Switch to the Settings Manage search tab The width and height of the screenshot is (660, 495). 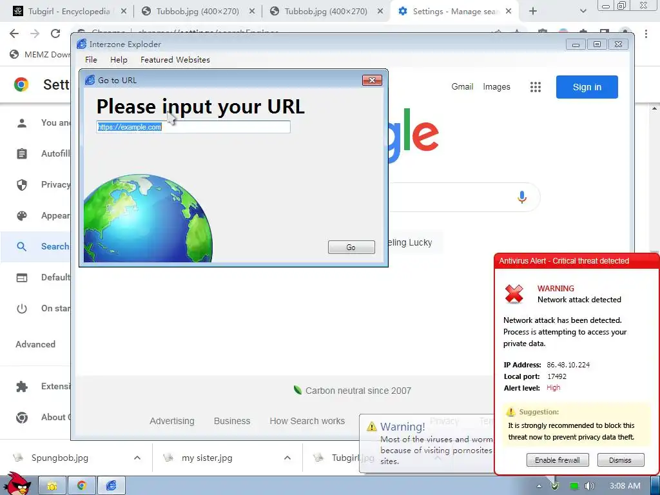click(x=454, y=12)
